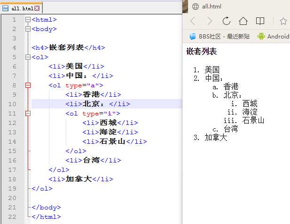Collapse the ol fold marker on line 5
Screen dimensions: 290x224
click(28, 57)
